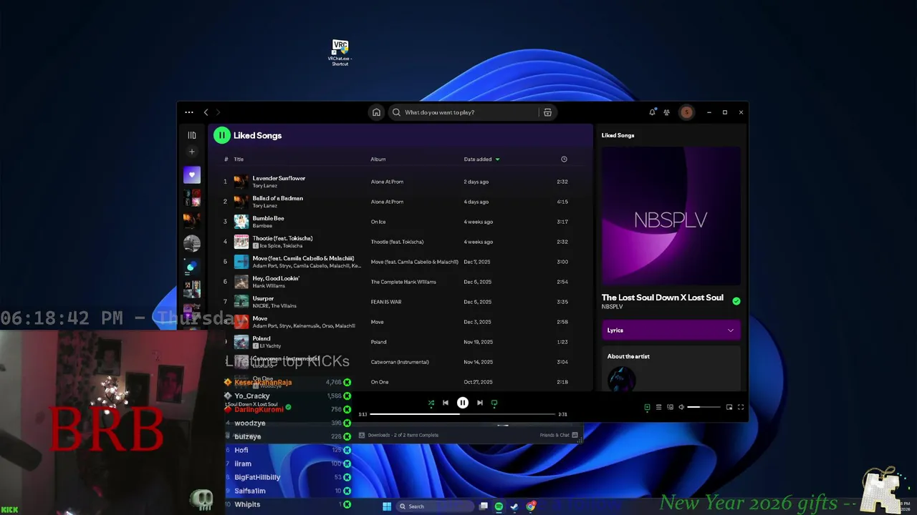Open Steam from the taskbar
This screenshot has width=917, height=515.
[514, 506]
